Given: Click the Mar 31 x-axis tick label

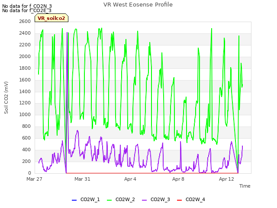Looking at the screenshot, I should (82, 179).
